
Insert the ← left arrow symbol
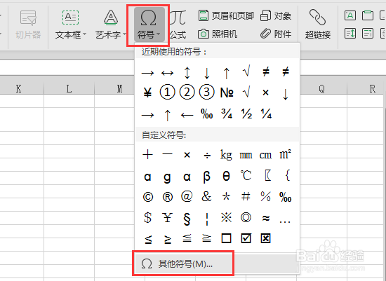click(x=187, y=115)
